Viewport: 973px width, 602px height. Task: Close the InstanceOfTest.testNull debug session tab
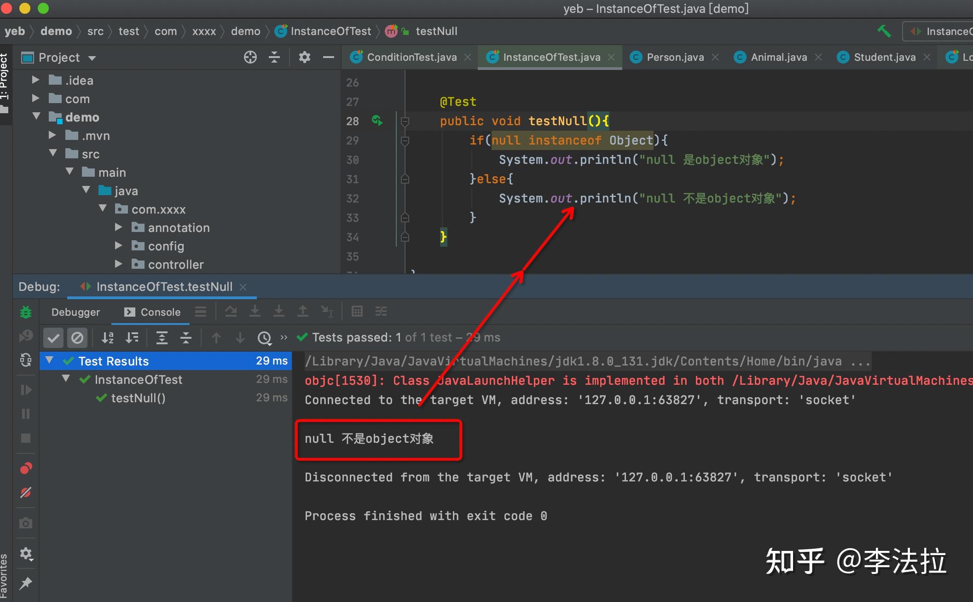tap(243, 287)
